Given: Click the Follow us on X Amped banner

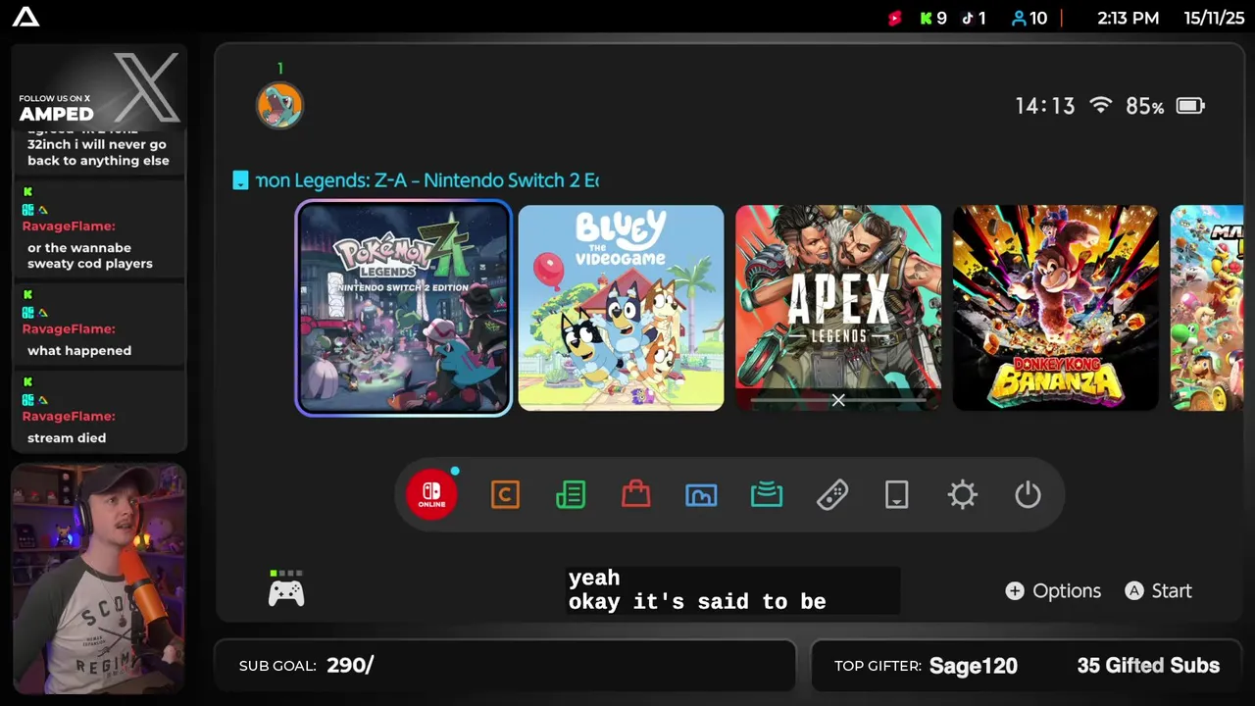Looking at the screenshot, I should 98,89.
